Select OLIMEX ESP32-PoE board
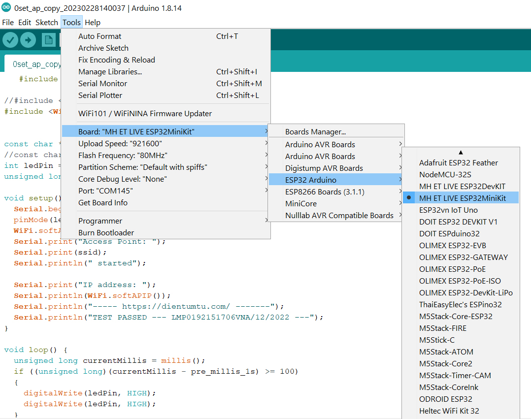Viewport: 531px width, 419px height. [x=461, y=269]
